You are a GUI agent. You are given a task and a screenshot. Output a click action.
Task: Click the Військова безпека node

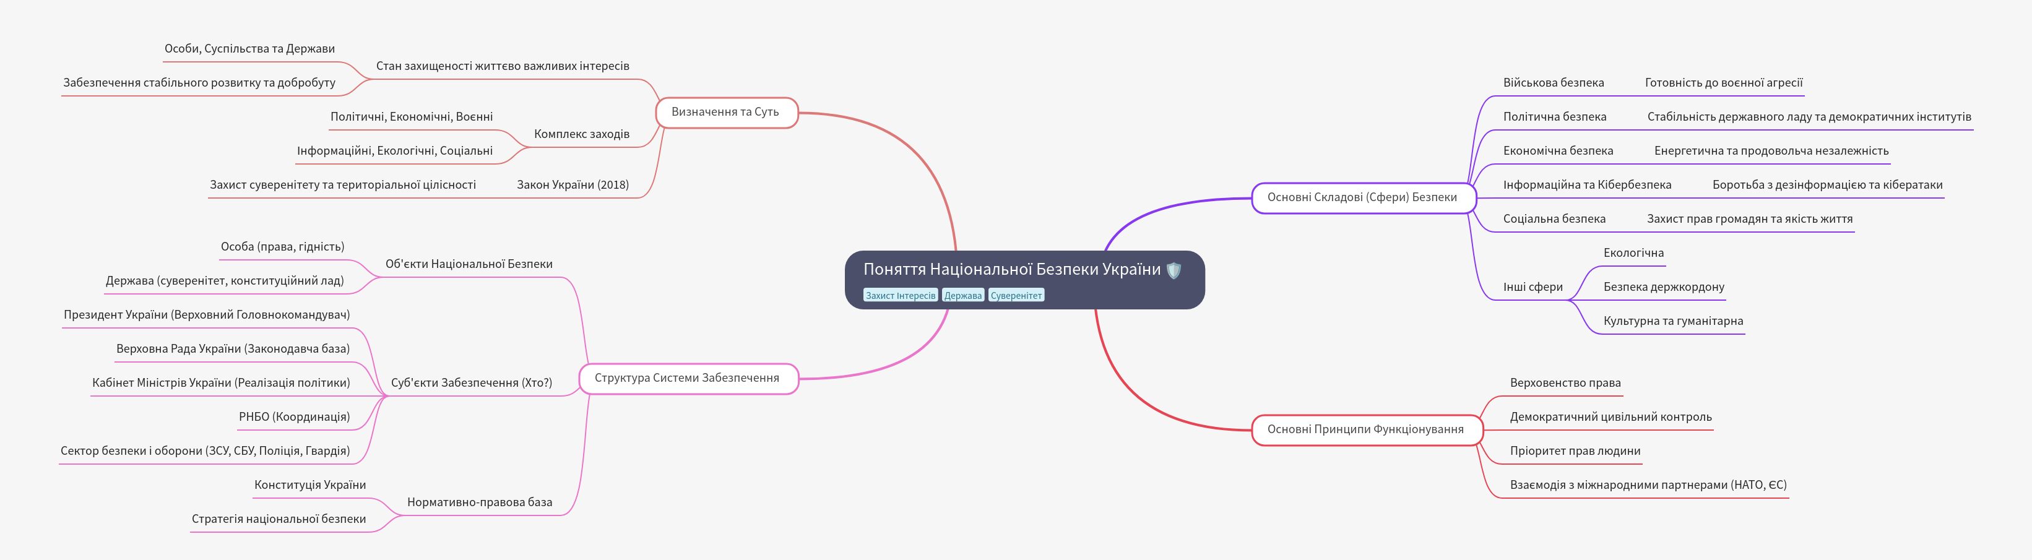[1553, 83]
